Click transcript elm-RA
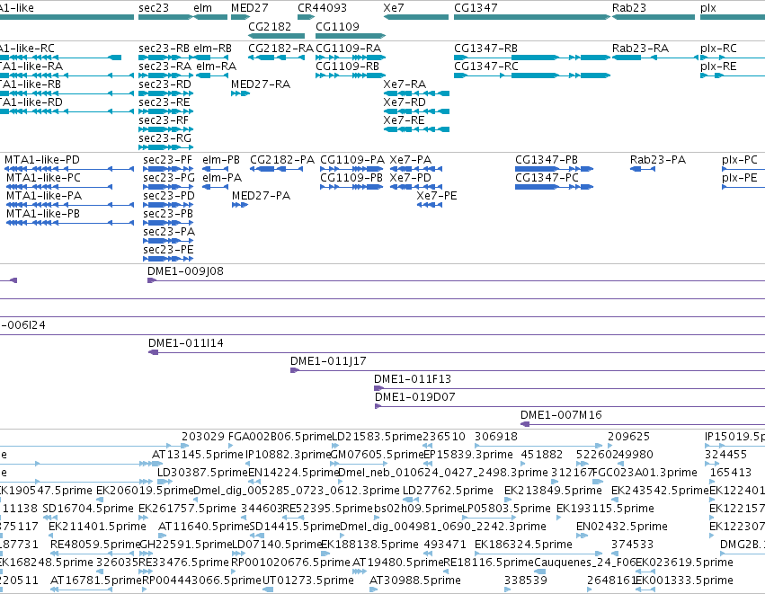765x594 pixels. [216, 66]
